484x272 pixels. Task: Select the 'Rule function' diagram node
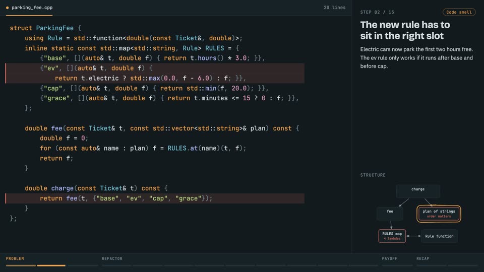(x=439, y=236)
